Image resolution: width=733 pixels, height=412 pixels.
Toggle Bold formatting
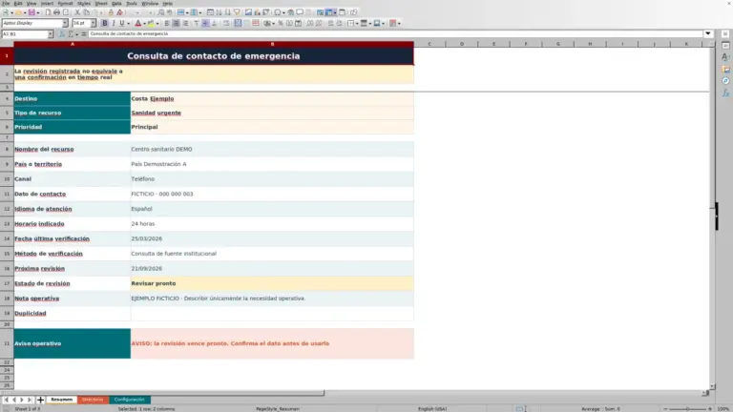(x=105, y=23)
